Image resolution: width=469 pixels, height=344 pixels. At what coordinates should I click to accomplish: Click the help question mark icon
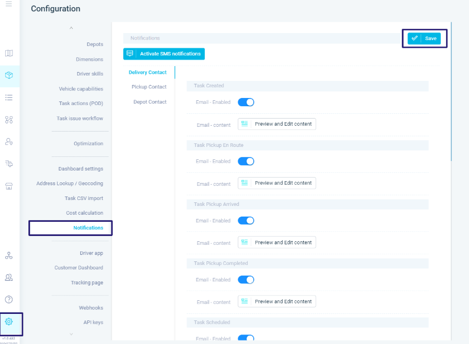coord(9,299)
